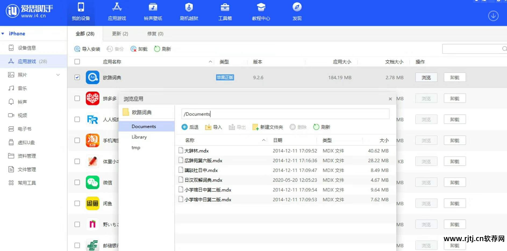This screenshot has height=251, width=507.
Task: Check the 手机淘宝 row checkbox
Action: (77, 140)
